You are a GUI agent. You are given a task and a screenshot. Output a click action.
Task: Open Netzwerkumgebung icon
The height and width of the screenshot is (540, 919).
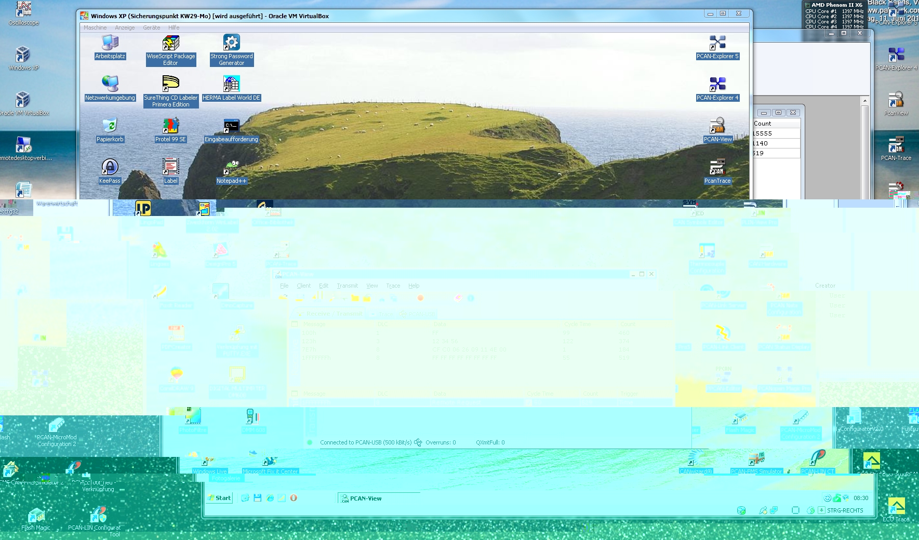110,88
